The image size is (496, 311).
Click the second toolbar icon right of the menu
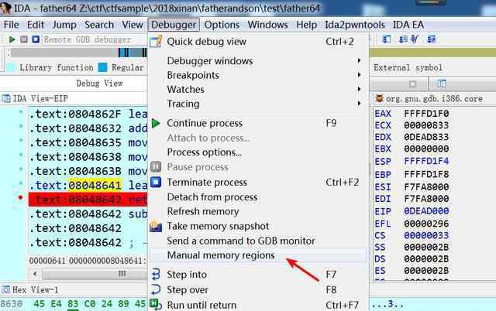click(403, 39)
